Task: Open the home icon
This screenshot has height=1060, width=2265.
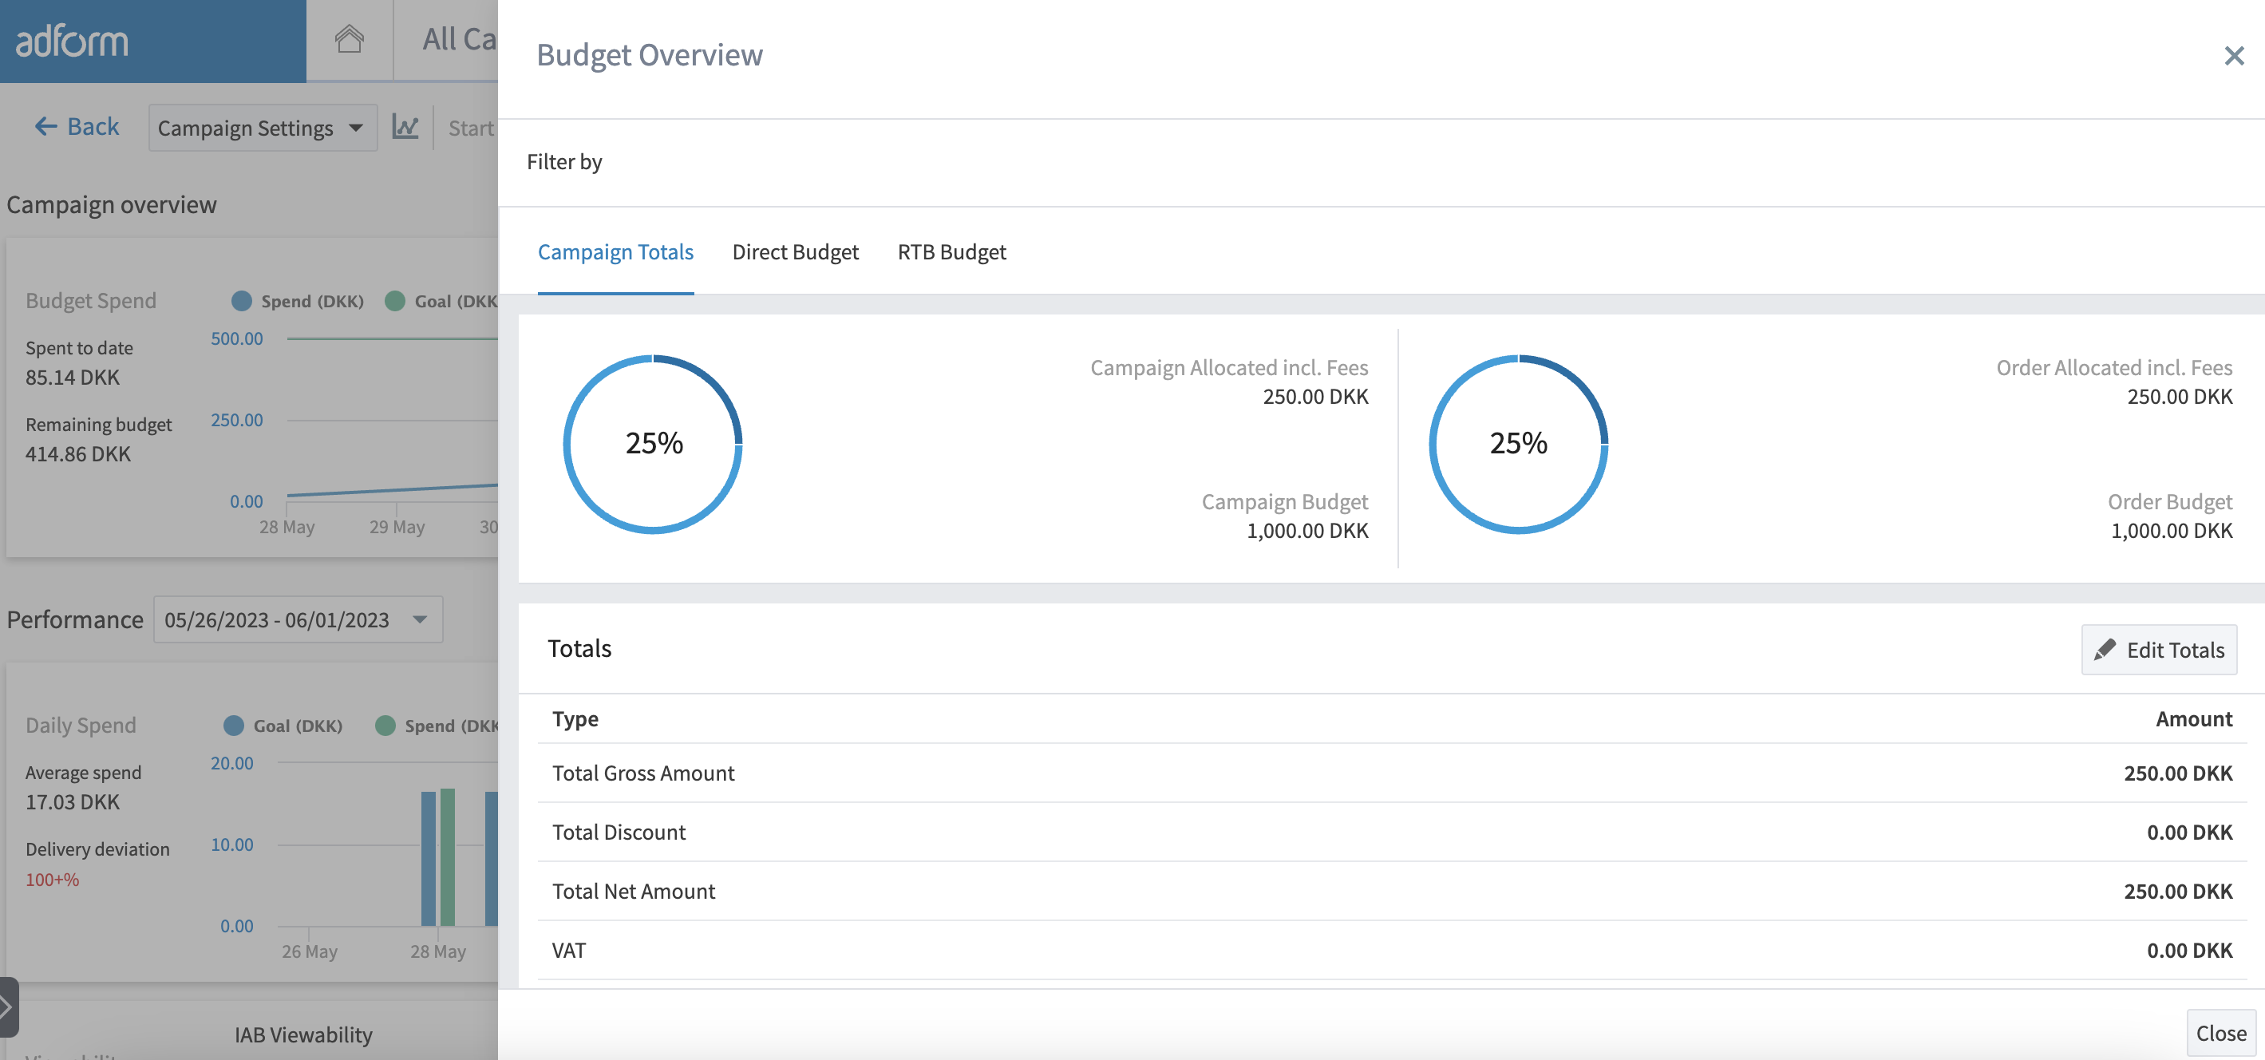Action: click(x=349, y=40)
